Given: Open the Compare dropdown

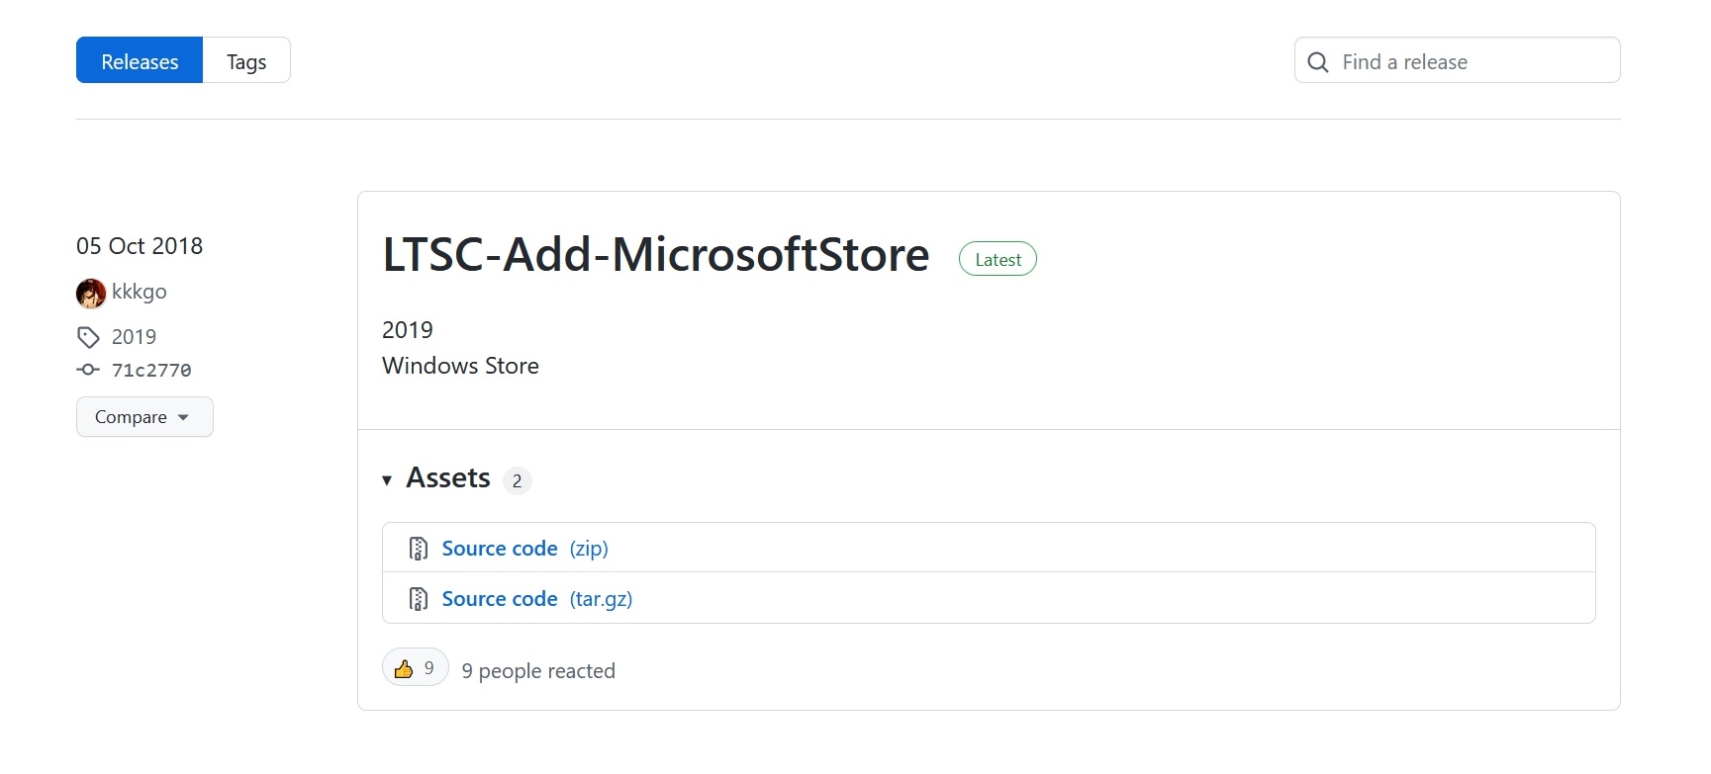Looking at the screenshot, I should pos(144,417).
